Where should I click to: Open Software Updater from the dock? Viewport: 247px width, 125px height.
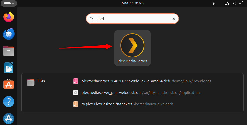click(x=9, y=119)
